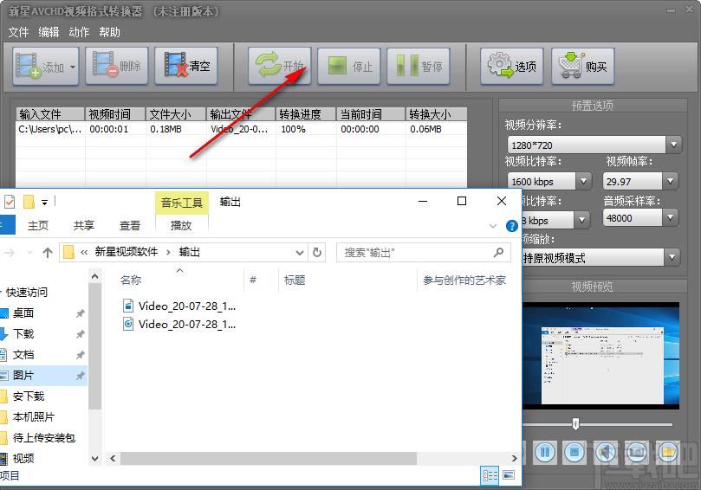Click the preview volume speaker icon

[x=606, y=452]
